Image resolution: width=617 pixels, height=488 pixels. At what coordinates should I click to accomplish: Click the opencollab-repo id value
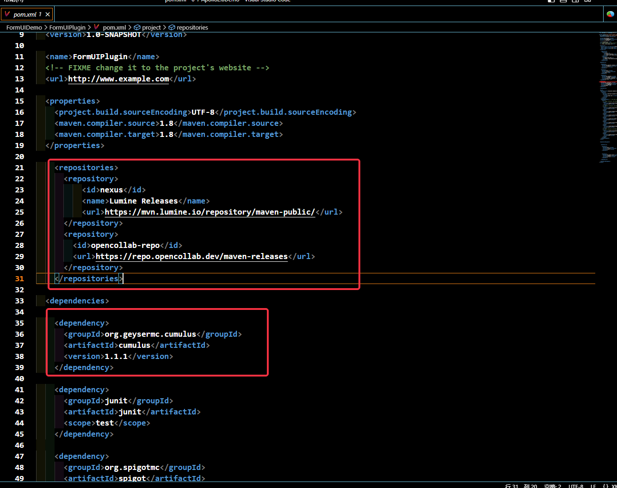pyautogui.click(x=125, y=245)
